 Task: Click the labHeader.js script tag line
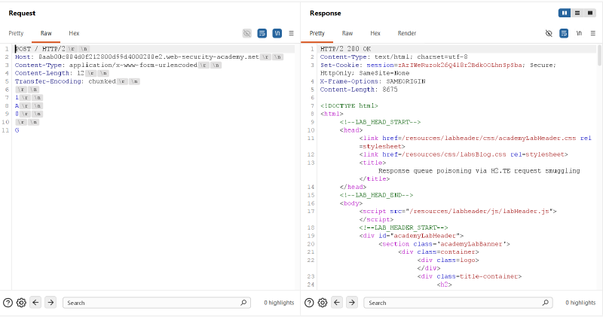tap(458, 212)
